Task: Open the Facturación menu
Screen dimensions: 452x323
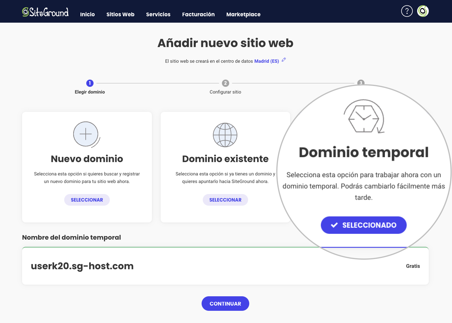Action: pos(198,14)
